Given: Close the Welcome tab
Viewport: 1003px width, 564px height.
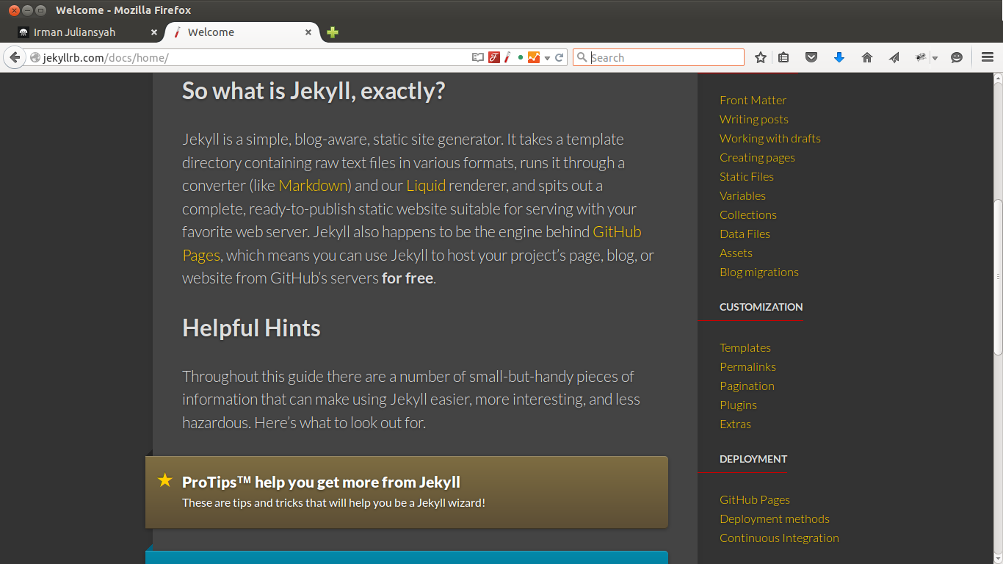Looking at the screenshot, I should pyautogui.click(x=308, y=32).
